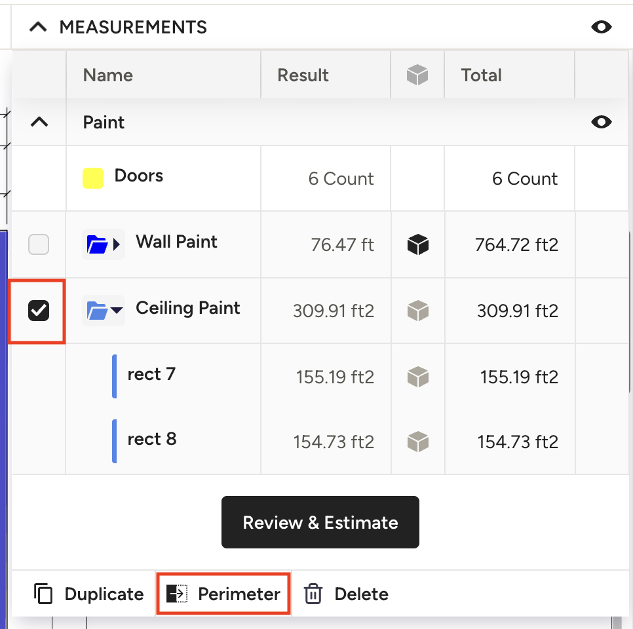Click Wall Paint result 76.47 ft
Viewport: 633px width, 629px height.
[x=342, y=244]
